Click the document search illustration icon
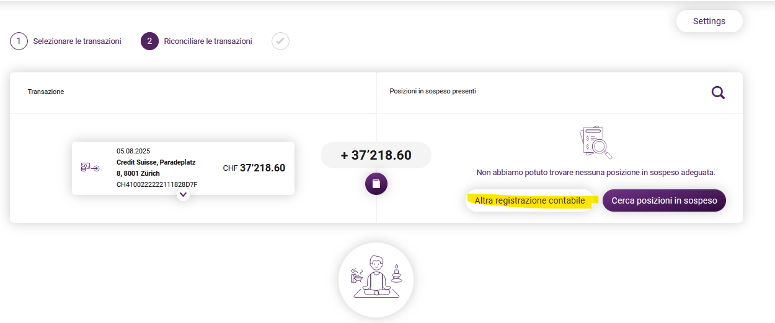Screen dimensions: 775x323 [x=596, y=143]
